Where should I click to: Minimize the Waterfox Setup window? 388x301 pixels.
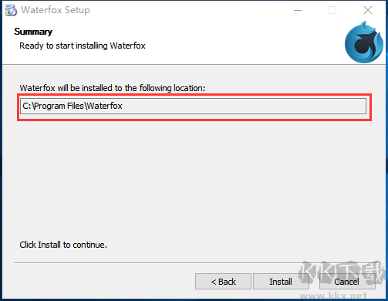[x=298, y=10]
